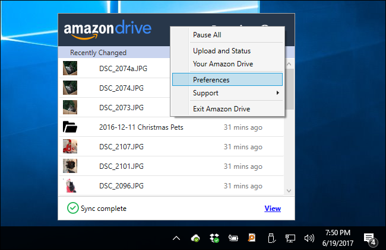386x250 pixels.
Task: Click the list scrollbar up arrow
Action: [289, 64]
